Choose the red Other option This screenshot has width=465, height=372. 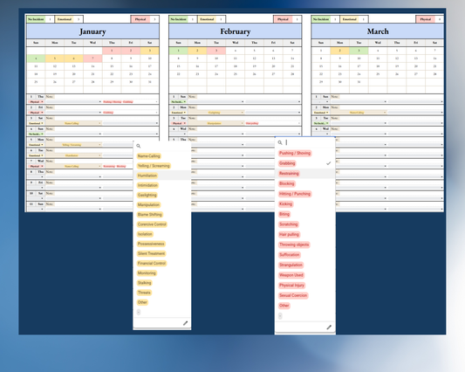(x=284, y=306)
